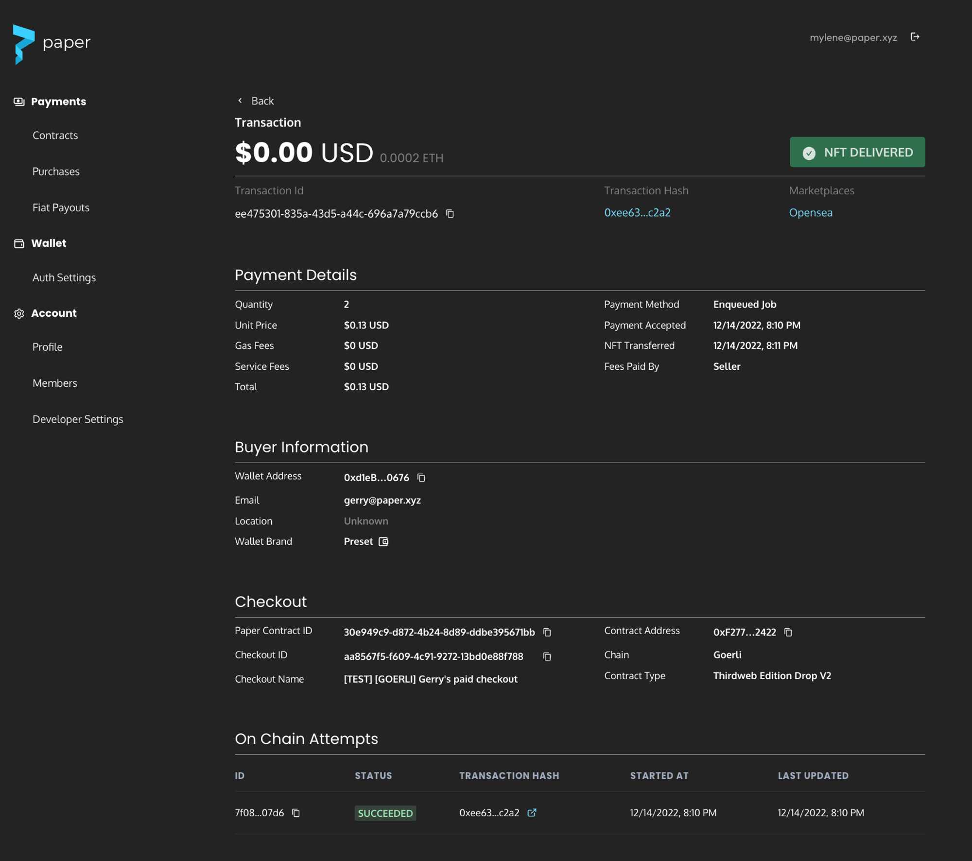Image resolution: width=972 pixels, height=861 pixels.
Task: Open Auth Settings under Wallet
Action: (x=64, y=277)
